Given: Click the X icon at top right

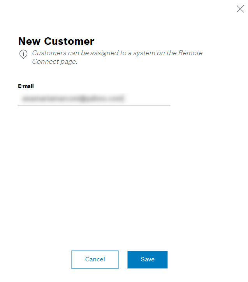Looking at the screenshot, I should [240, 9].
